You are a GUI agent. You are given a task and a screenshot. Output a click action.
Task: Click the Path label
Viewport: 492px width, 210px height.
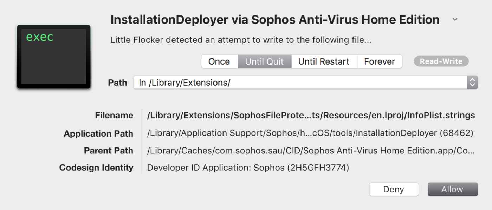point(117,83)
